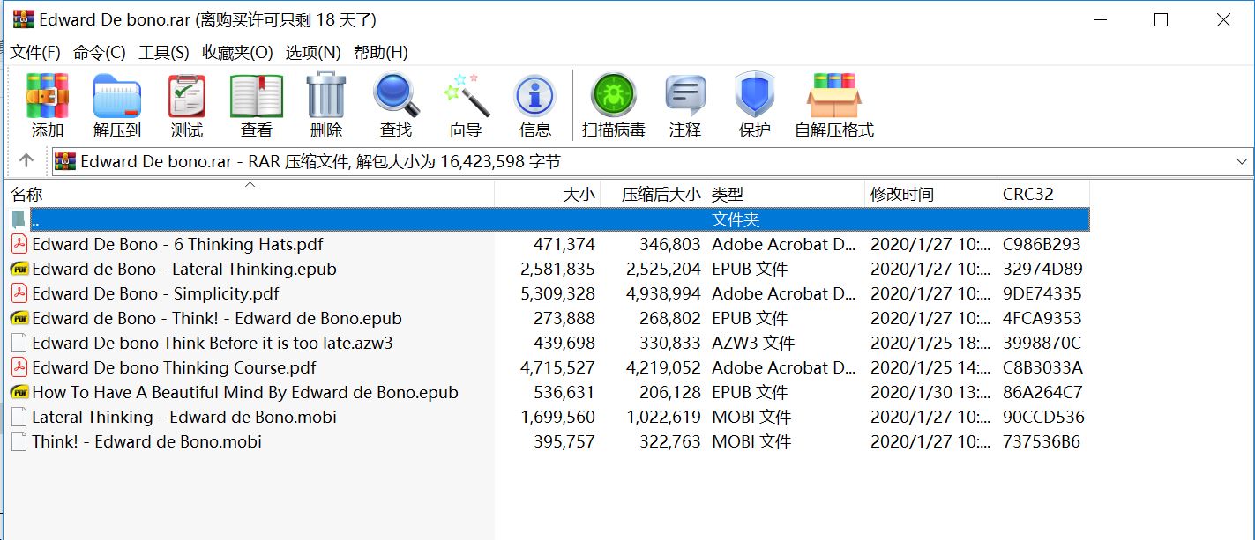The width and height of the screenshot is (1255, 540).
Task: Click the size value 1,699,560
Action: click(x=558, y=417)
